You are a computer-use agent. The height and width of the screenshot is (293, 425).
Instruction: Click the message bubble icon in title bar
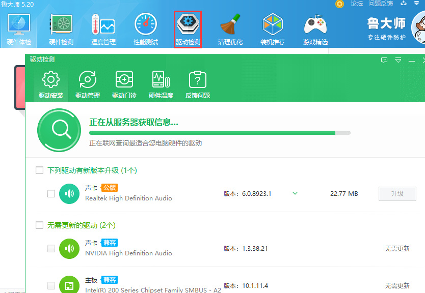click(384, 61)
